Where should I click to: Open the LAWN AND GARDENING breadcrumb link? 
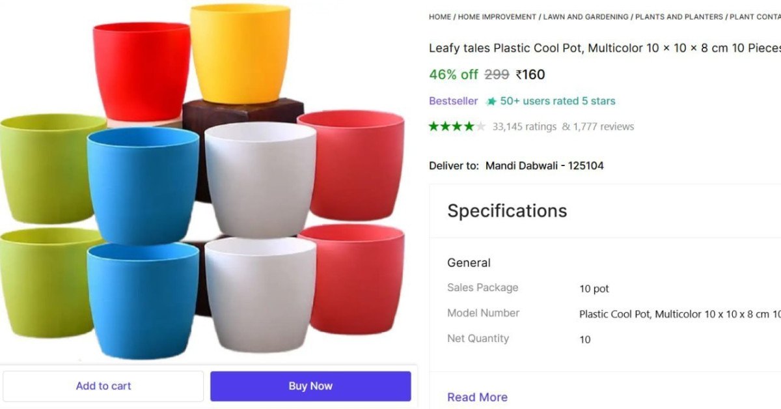[x=586, y=16]
